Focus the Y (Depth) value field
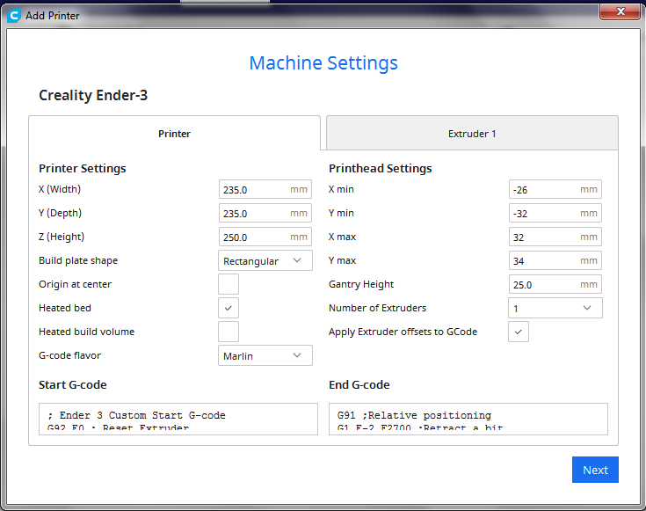This screenshot has width=646, height=511. pyautogui.click(x=265, y=213)
